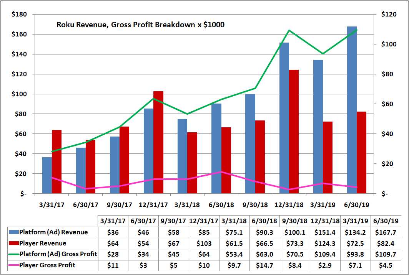
Task: Click the table cell '$72.5'
Action: tap(355, 244)
